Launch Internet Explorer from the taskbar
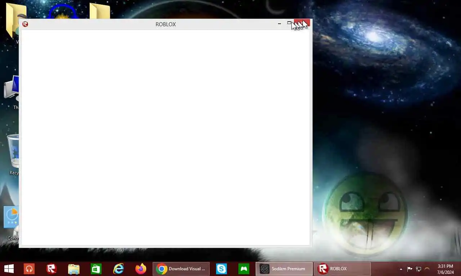The width and height of the screenshot is (461, 276). point(118,269)
